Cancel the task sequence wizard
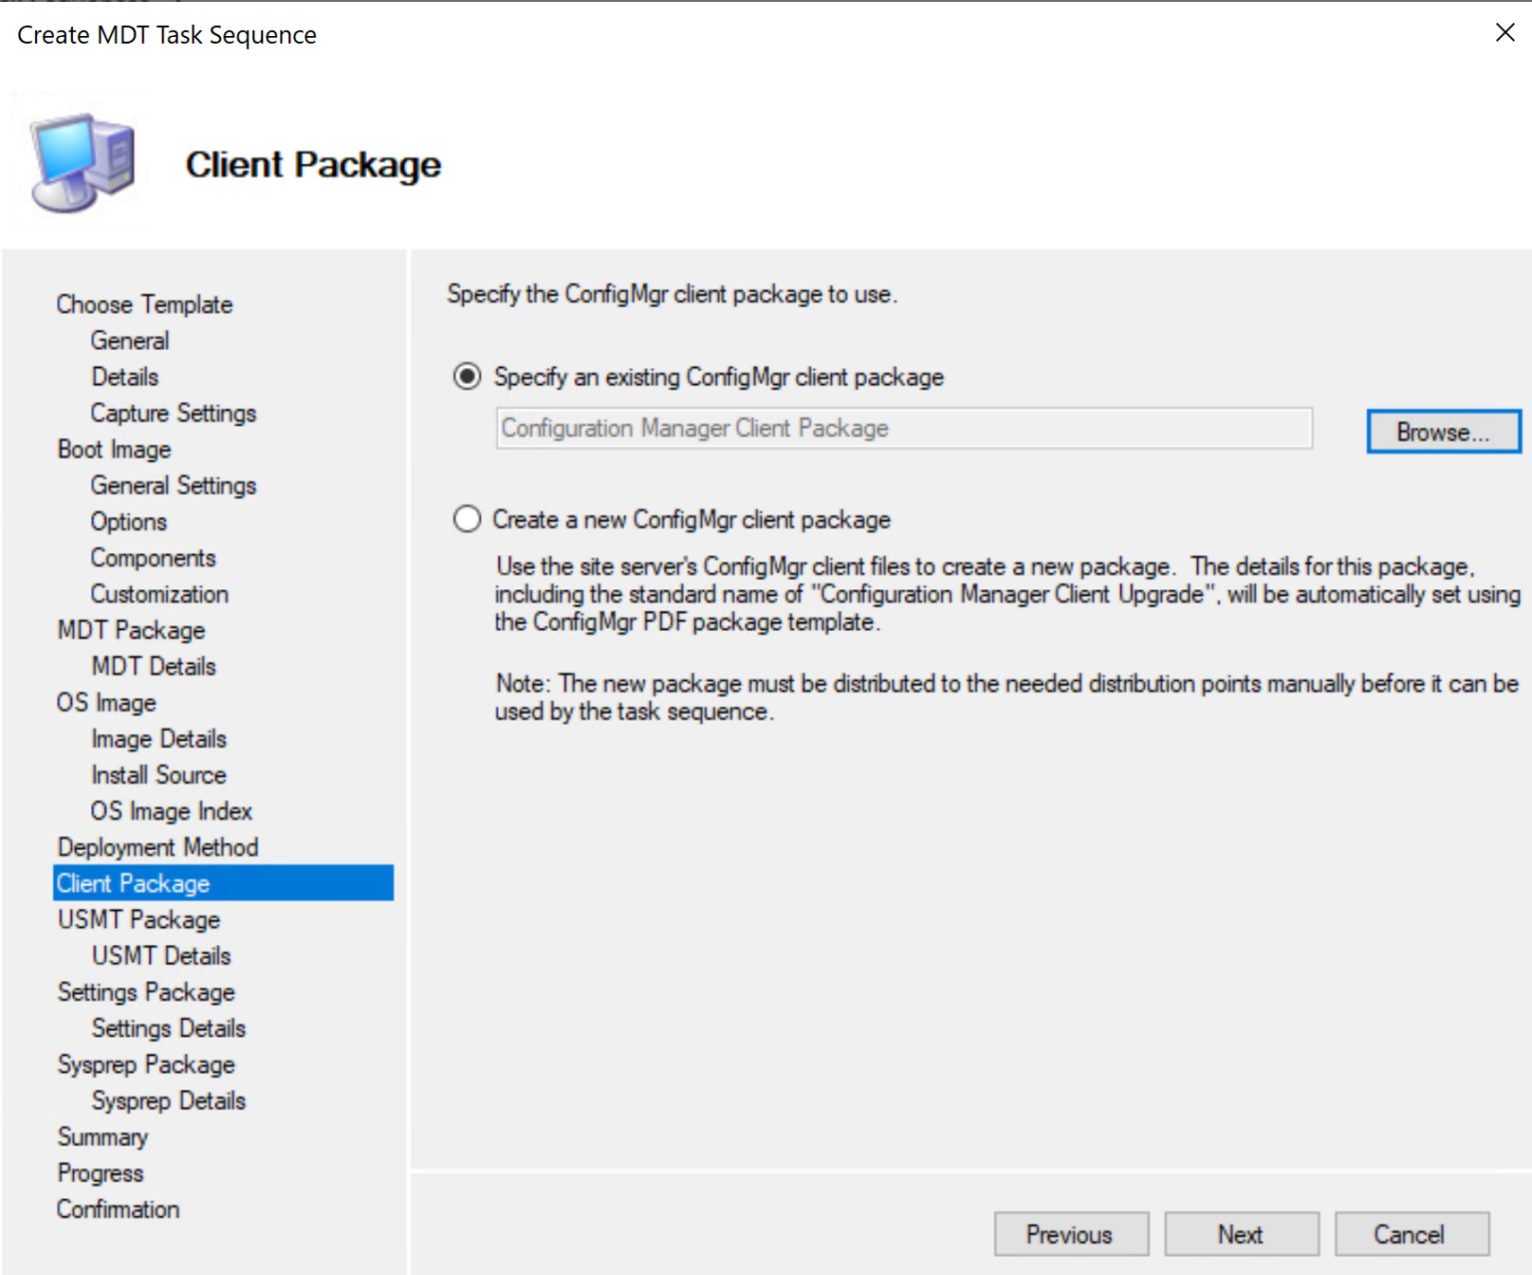Image resolution: width=1532 pixels, height=1275 pixels. (x=1411, y=1234)
